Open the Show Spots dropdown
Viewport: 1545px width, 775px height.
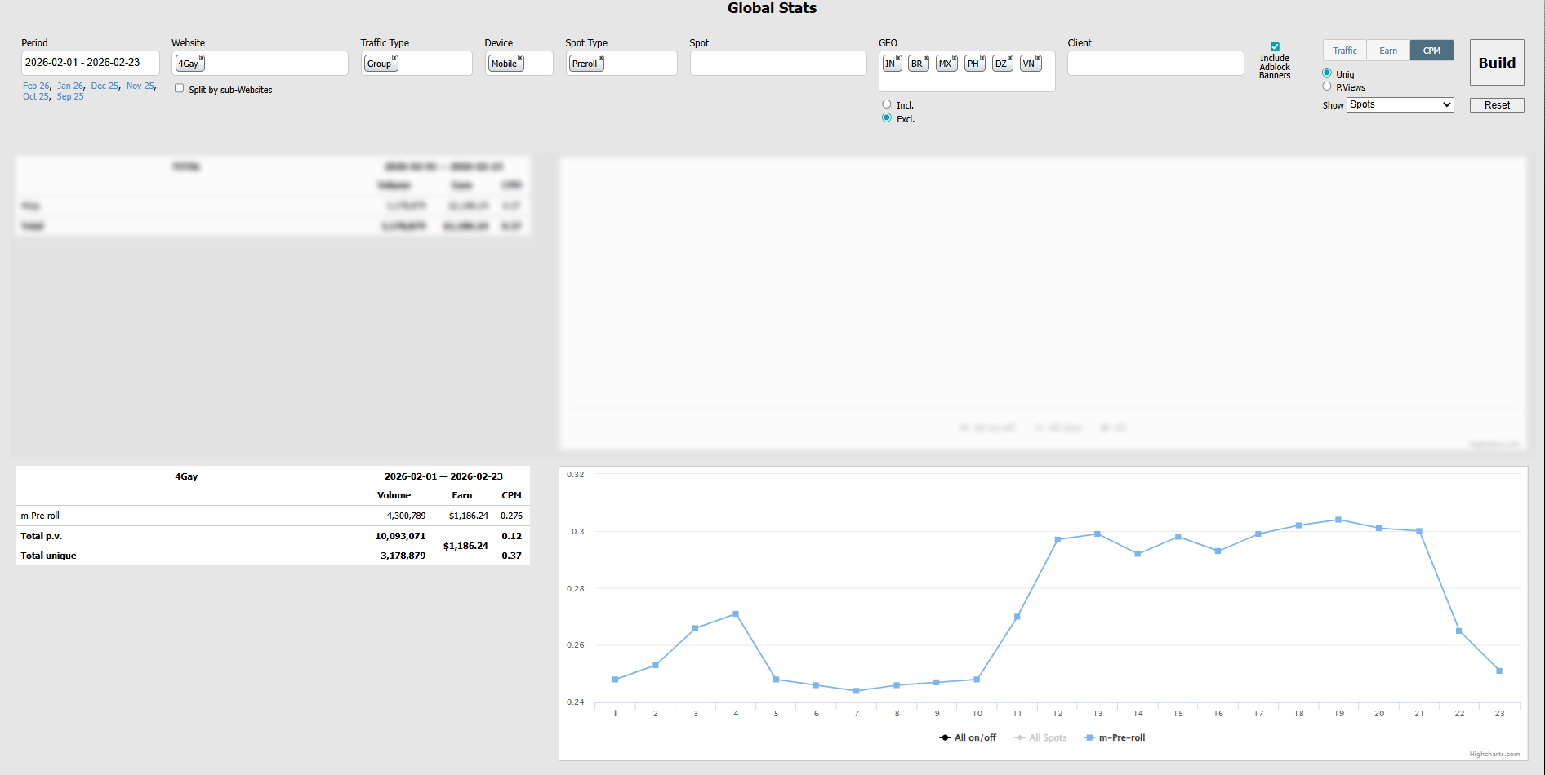tap(1400, 104)
